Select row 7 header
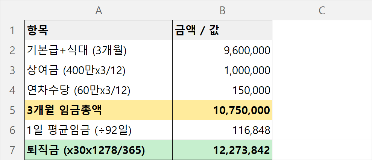The height and width of the screenshot is (160, 372). [x=12, y=150]
